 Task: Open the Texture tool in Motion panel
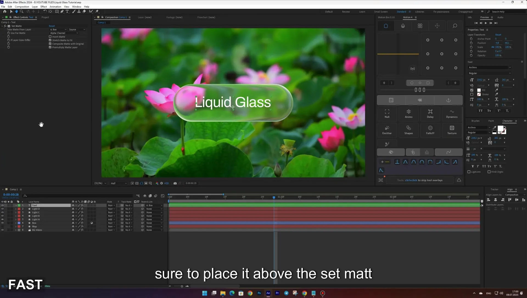click(452, 130)
